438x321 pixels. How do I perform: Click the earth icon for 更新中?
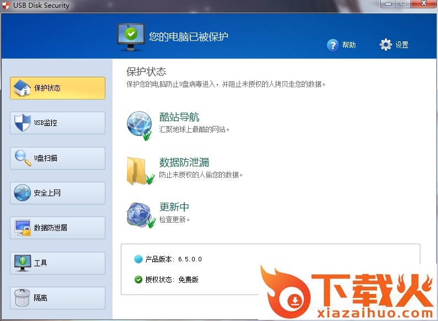[x=141, y=215]
